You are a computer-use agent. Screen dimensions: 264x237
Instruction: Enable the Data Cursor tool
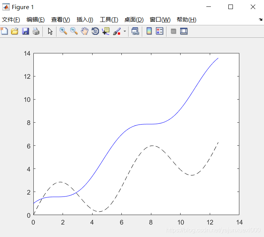coord(106,31)
